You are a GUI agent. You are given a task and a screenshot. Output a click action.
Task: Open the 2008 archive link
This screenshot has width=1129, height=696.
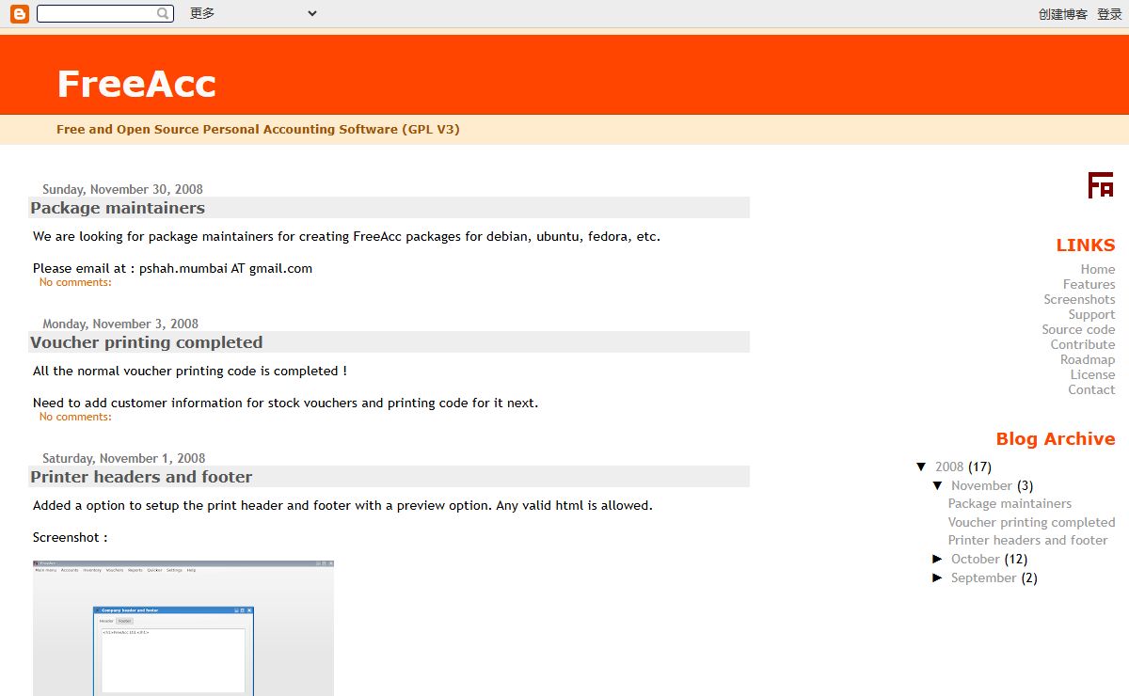pos(949,467)
